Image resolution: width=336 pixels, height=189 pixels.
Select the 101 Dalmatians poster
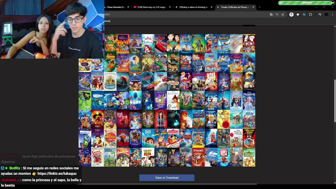click(249, 44)
